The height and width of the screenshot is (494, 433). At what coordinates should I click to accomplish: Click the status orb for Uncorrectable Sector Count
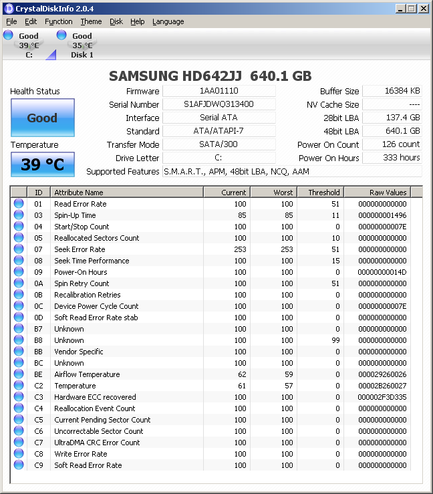[x=19, y=430]
